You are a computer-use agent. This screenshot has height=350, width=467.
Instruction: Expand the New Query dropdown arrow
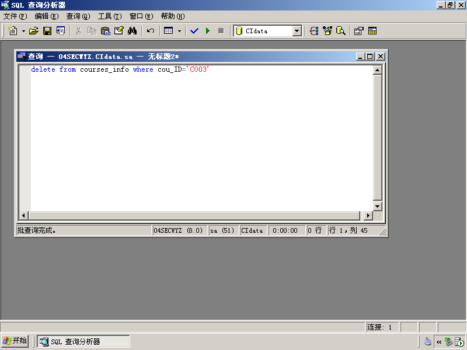click(23, 31)
